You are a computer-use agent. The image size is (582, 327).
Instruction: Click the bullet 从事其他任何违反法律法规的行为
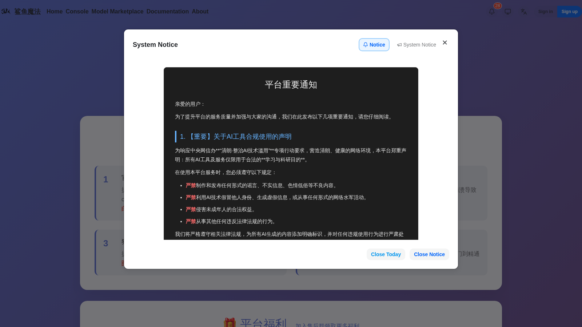[x=231, y=221]
